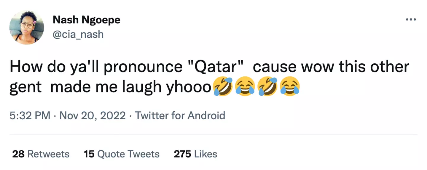Click the first rolling-laughing emoji

[223, 87]
